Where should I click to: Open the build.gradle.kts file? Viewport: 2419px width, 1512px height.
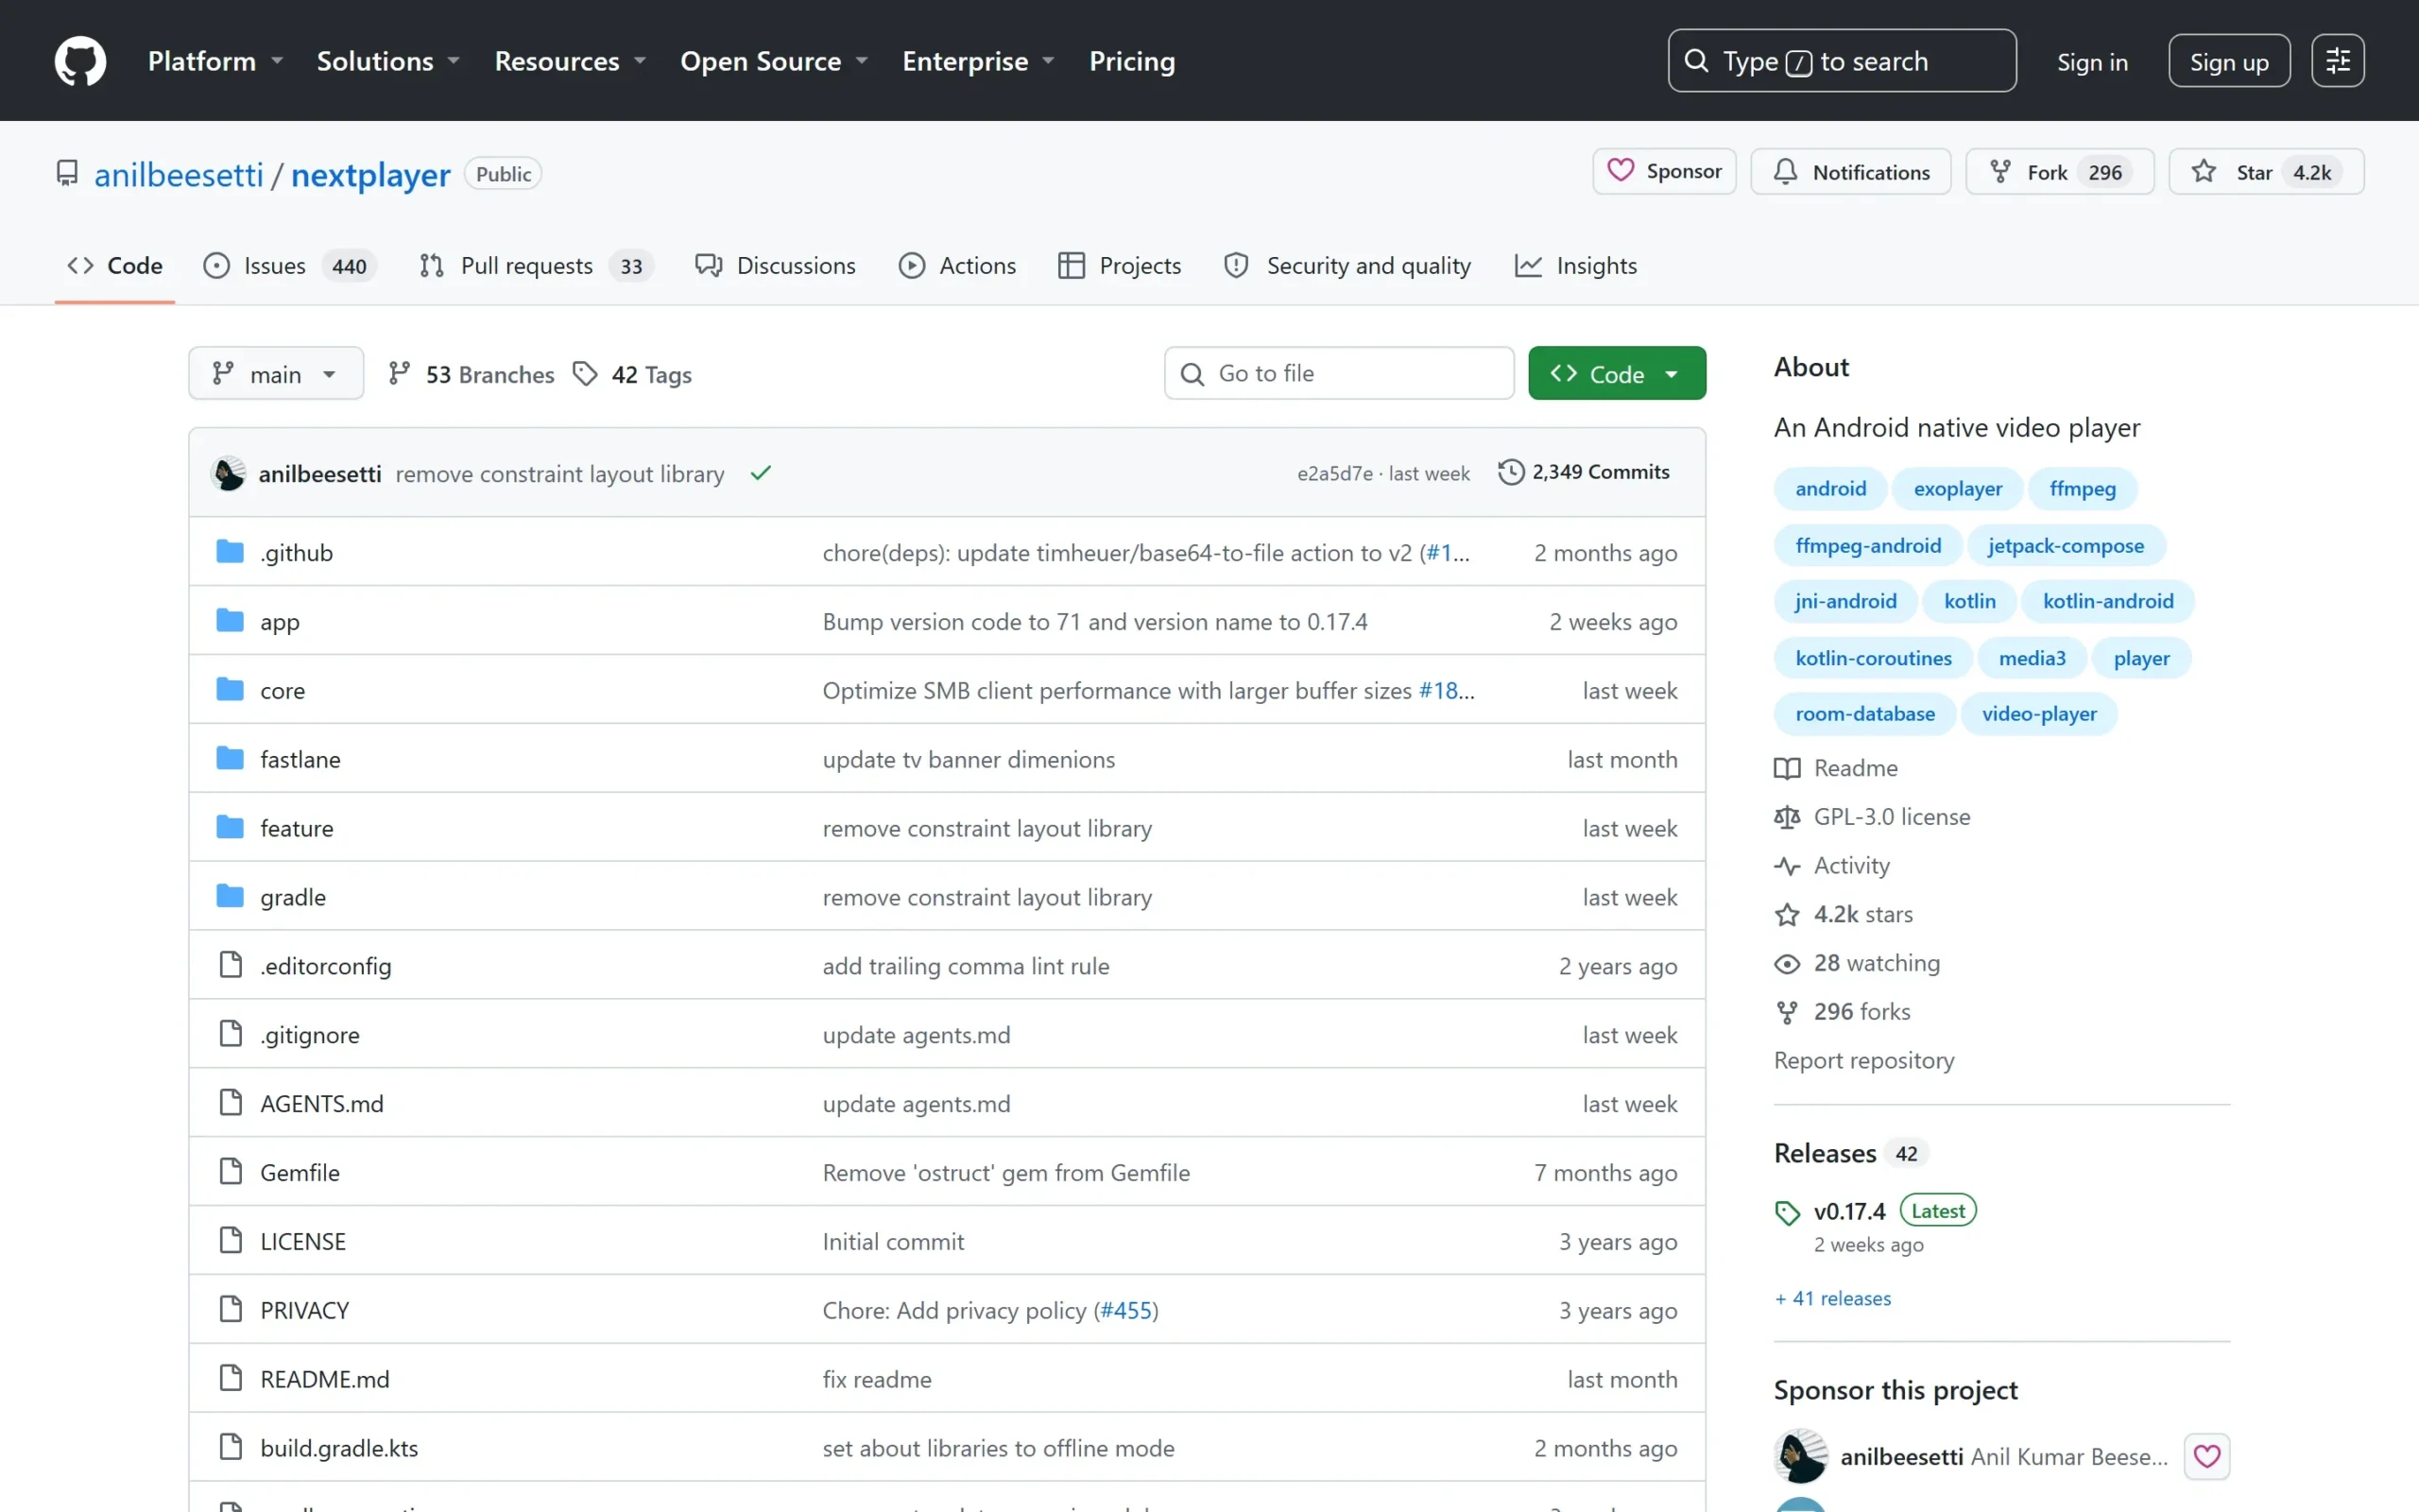pos(339,1448)
